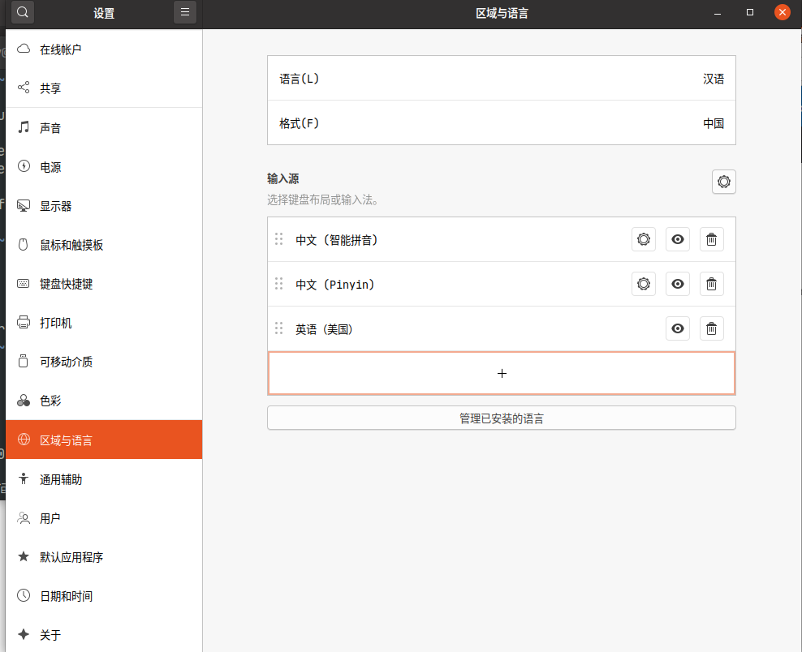Minimize the 区域与语言 settings window
Image resolution: width=802 pixels, height=652 pixels.
click(718, 13)
